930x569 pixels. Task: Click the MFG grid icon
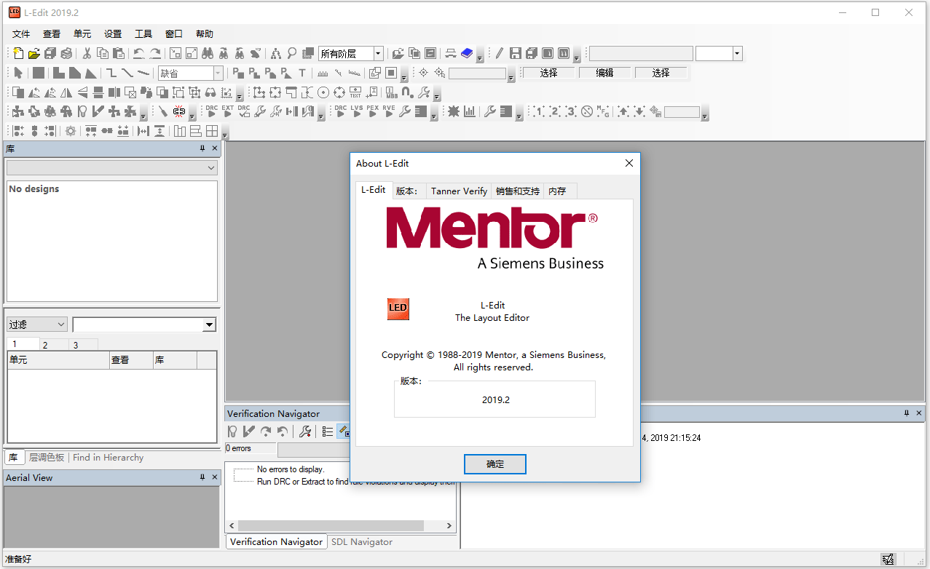602,111
